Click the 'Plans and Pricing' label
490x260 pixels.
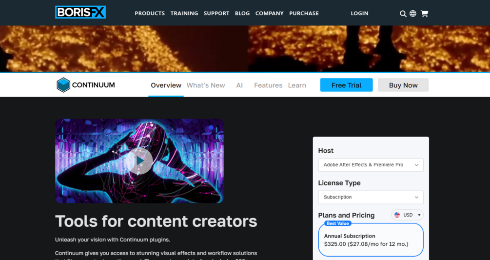pos(346,215)
